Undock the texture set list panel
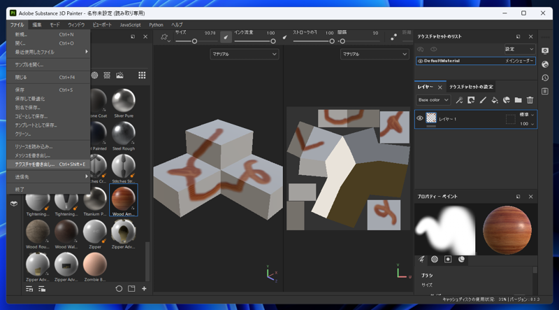Viewport: 559px width, 310px height. (518, 36)
